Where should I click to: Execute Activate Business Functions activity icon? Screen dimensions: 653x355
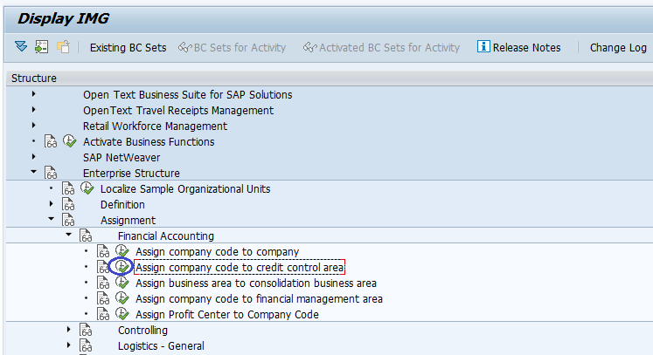(x=70, y=141)
